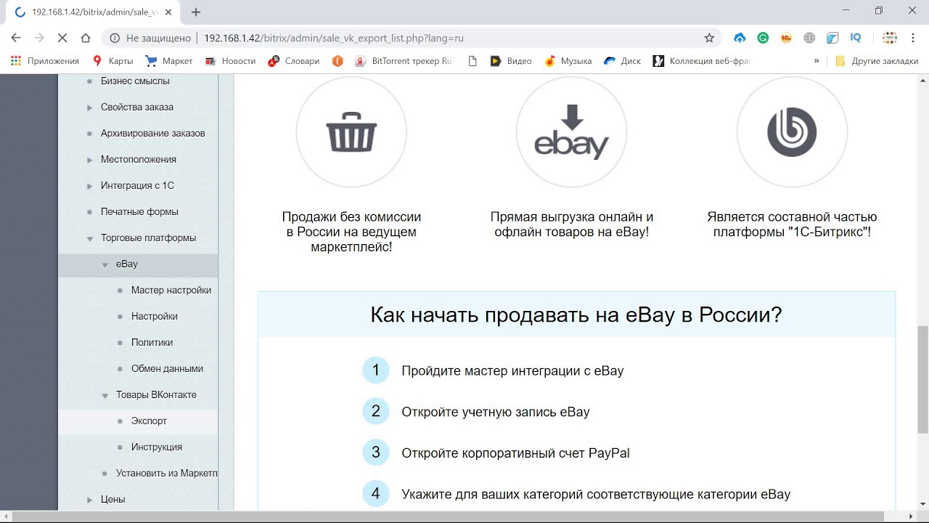Click Прямая выгрузка онлайн caption
The height and width of the screenshot is (523, 929).
point(572,224)
